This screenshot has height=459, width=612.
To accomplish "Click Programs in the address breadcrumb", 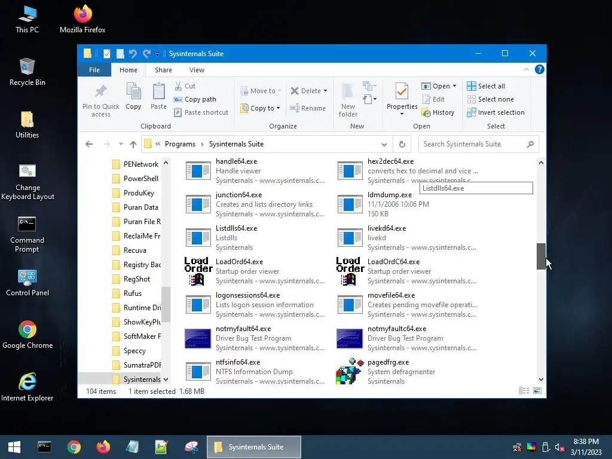I will click(x=180, y=144).
